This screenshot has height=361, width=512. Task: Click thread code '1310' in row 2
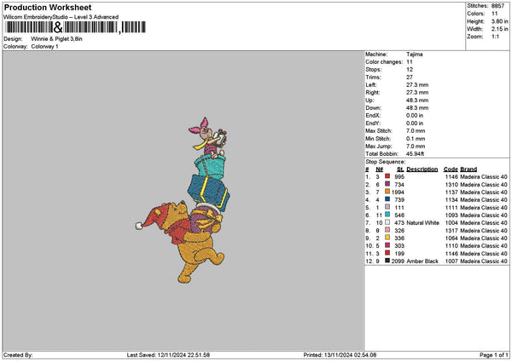pyautogui.click(x=451, y=185)
